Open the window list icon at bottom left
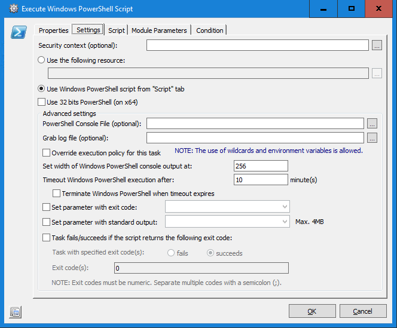Viewport: 397px width, 328px height. pos(16,312)
